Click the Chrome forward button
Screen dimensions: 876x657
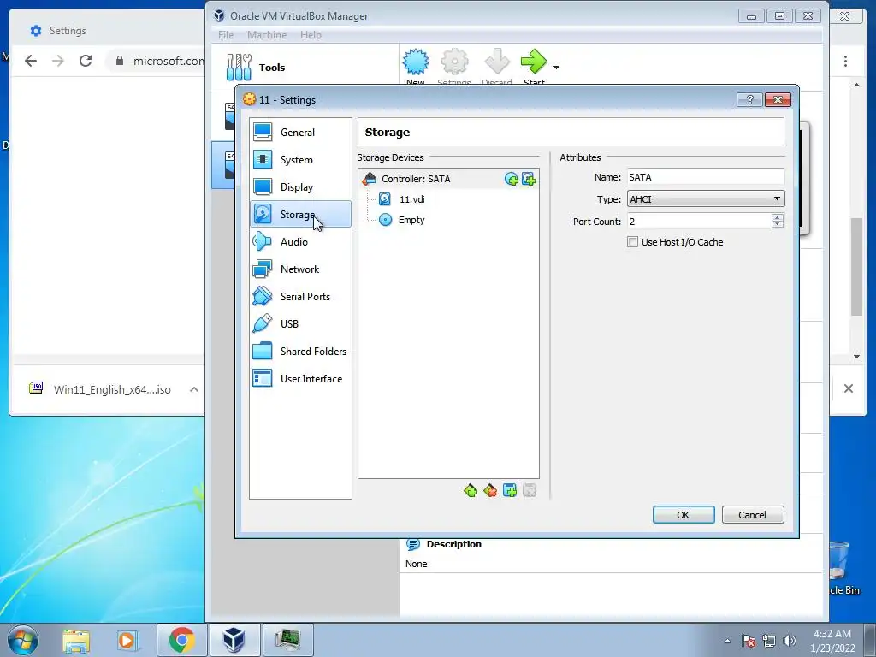[x=58, y=61]
